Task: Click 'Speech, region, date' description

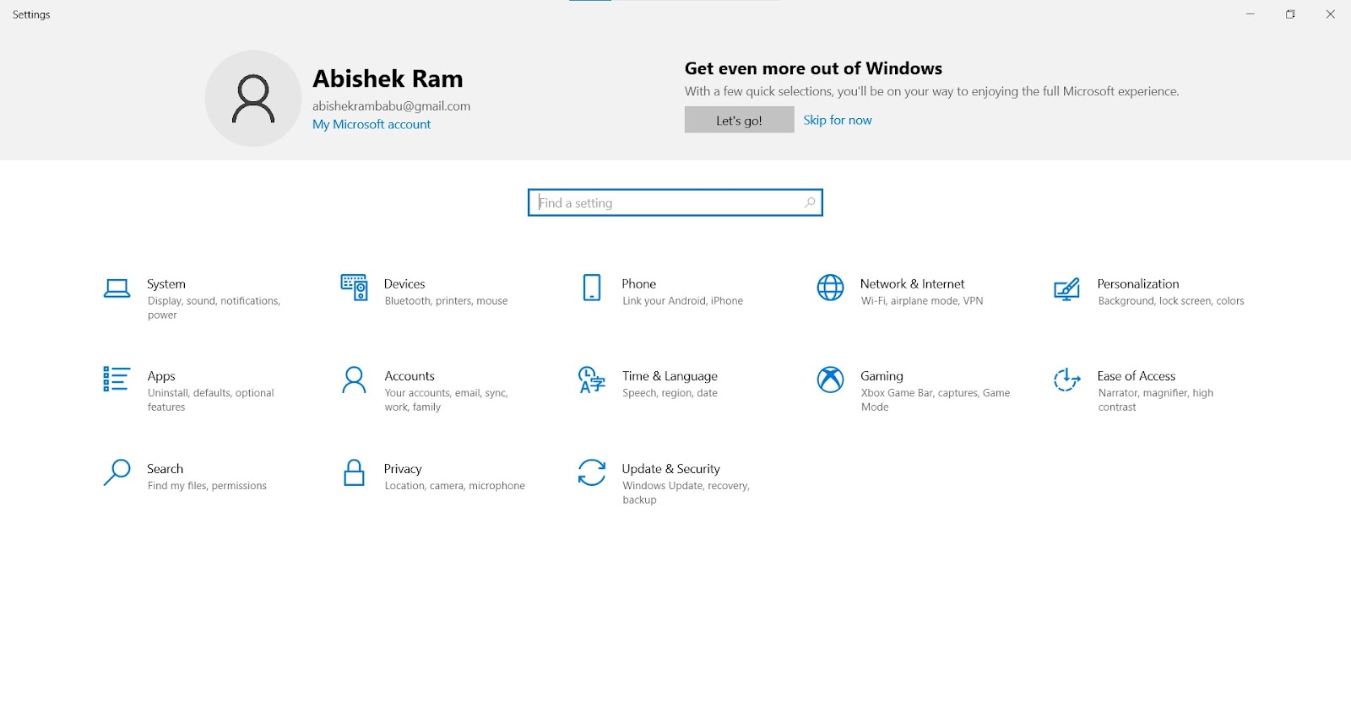Action: (670, 393)
